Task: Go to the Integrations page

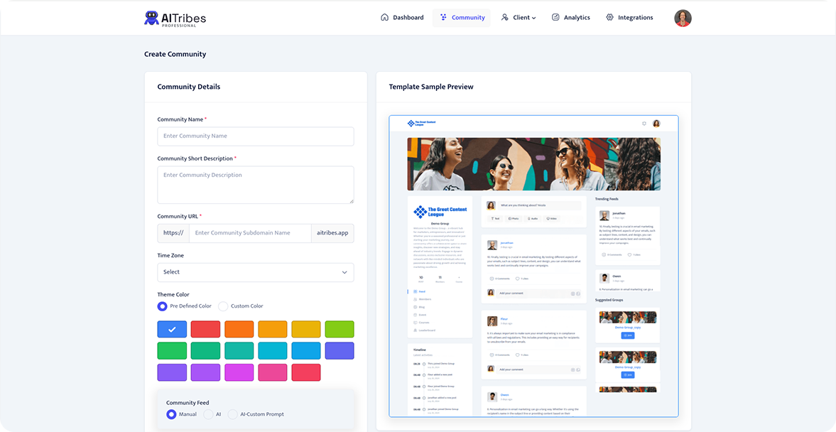Action: click(x=635, y=18)
